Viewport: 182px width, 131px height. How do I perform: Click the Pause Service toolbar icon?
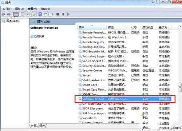click(63, 14)
